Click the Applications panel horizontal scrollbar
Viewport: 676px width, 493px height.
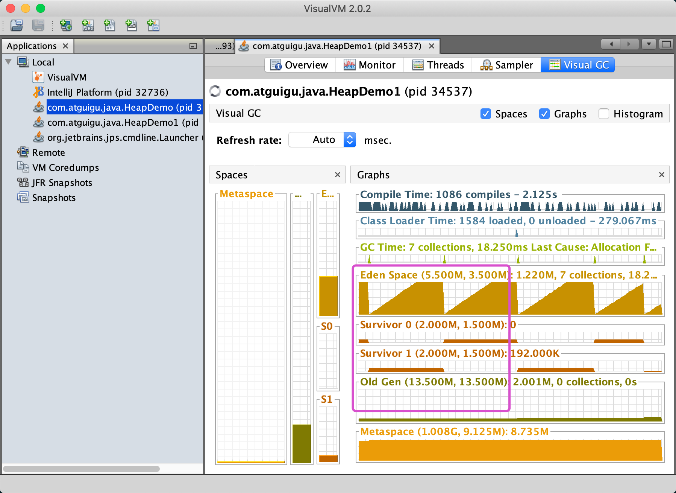click(x=81, y=469)
